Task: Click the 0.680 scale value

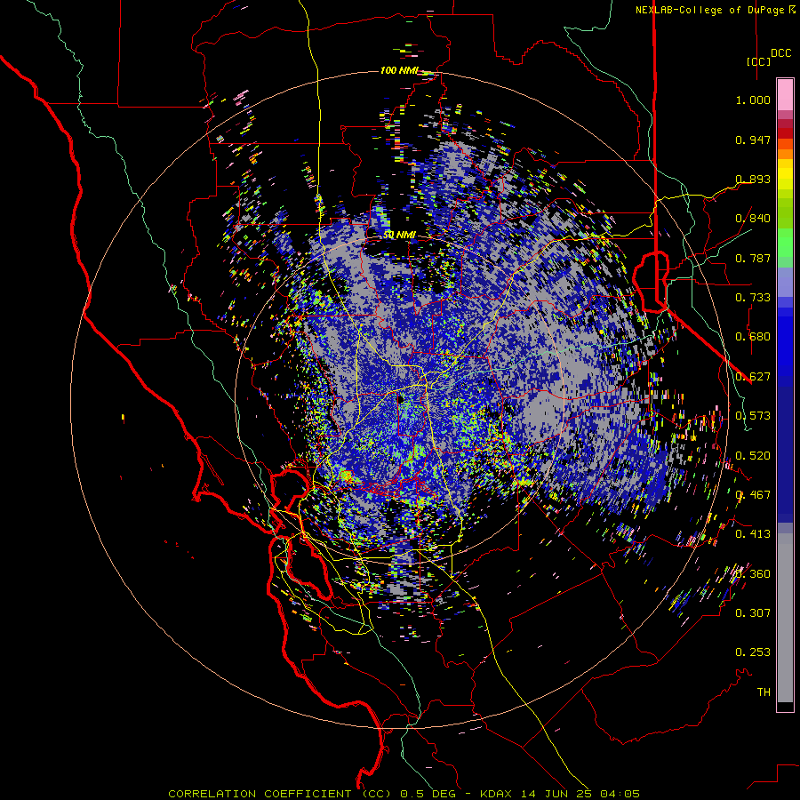Action: (x=753, y=337)
